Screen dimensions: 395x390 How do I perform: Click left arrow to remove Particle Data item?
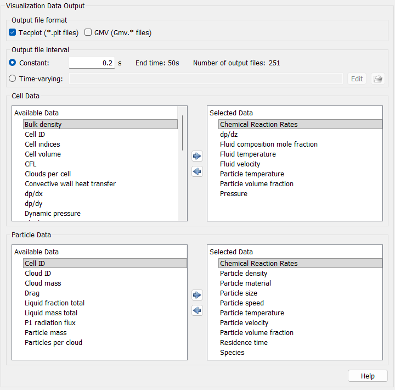coord(197,310)
